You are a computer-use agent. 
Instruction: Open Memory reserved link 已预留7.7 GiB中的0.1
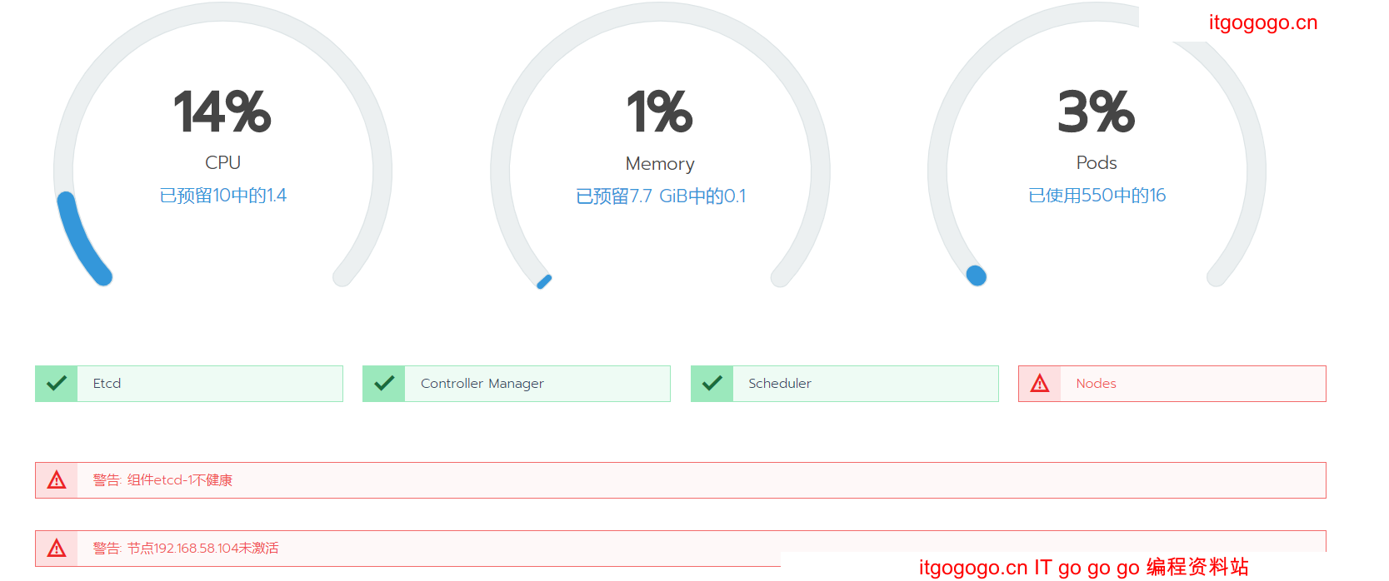click(x=661, y=196)
